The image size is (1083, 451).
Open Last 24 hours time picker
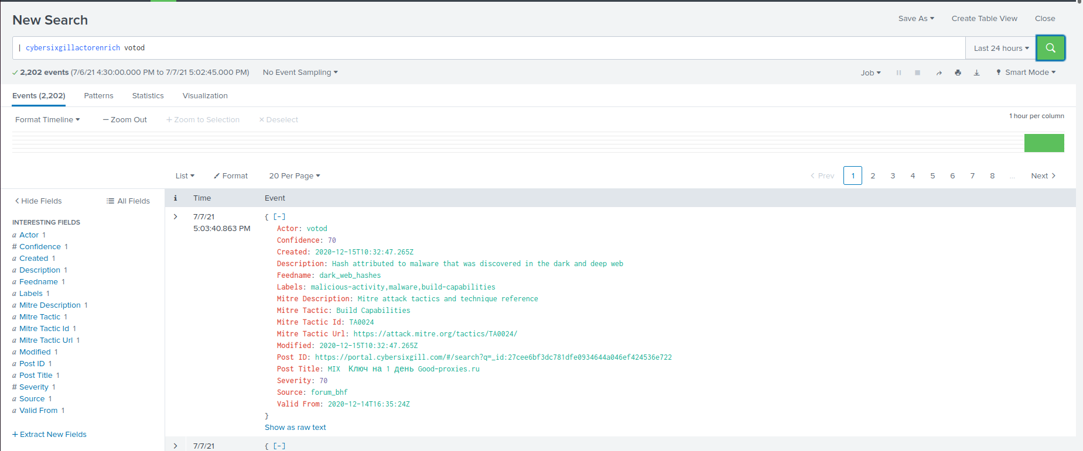1001,48
